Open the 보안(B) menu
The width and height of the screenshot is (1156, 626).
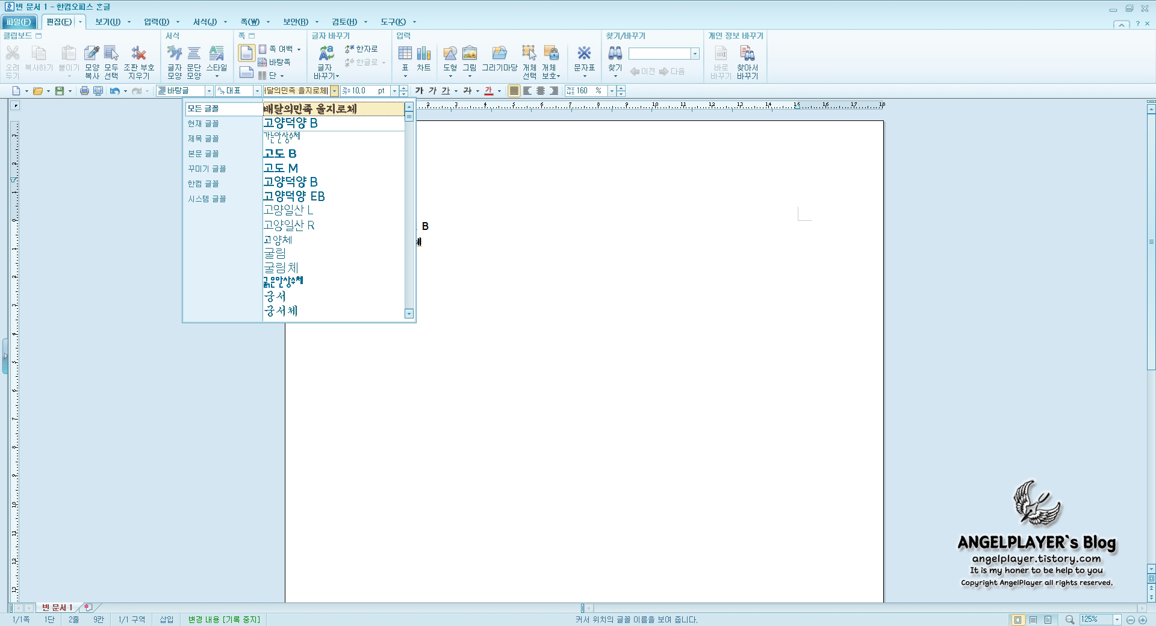pyautogui.click(x=296, y=22)
